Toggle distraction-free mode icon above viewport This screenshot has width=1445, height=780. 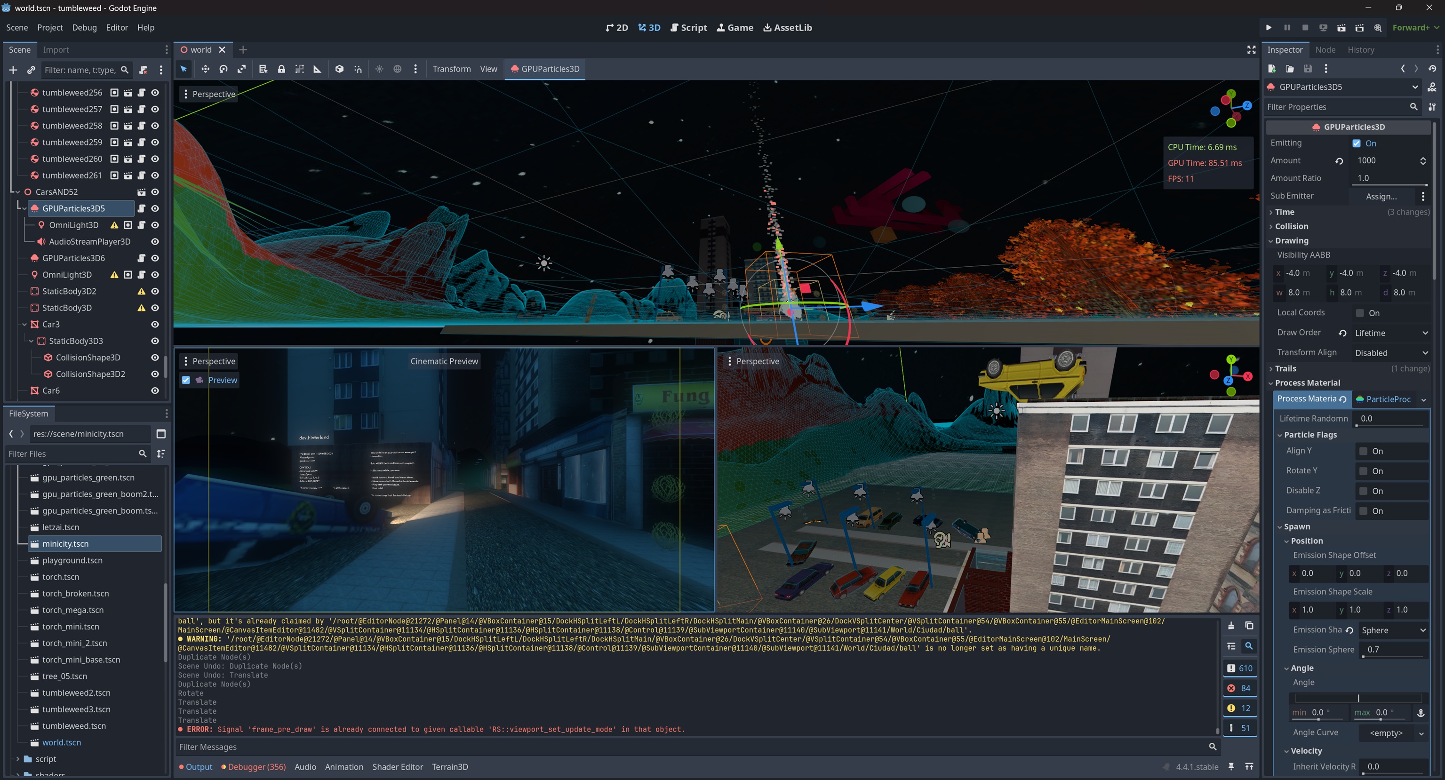pyautogui.click(x=1251, y=50)
